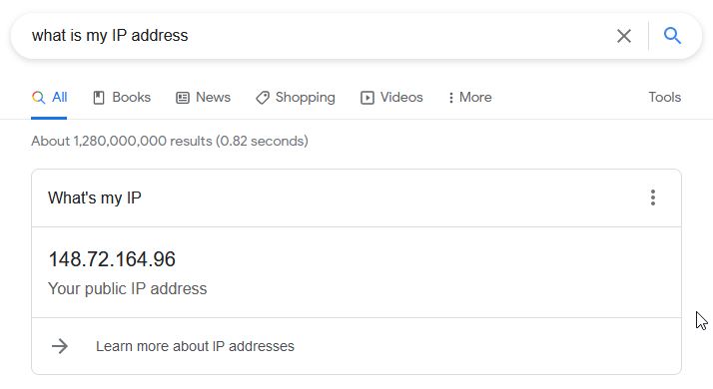The image size is (713, 389).
Task: Open the three-dot menu on IP card
Action: (x=652, y=197)
